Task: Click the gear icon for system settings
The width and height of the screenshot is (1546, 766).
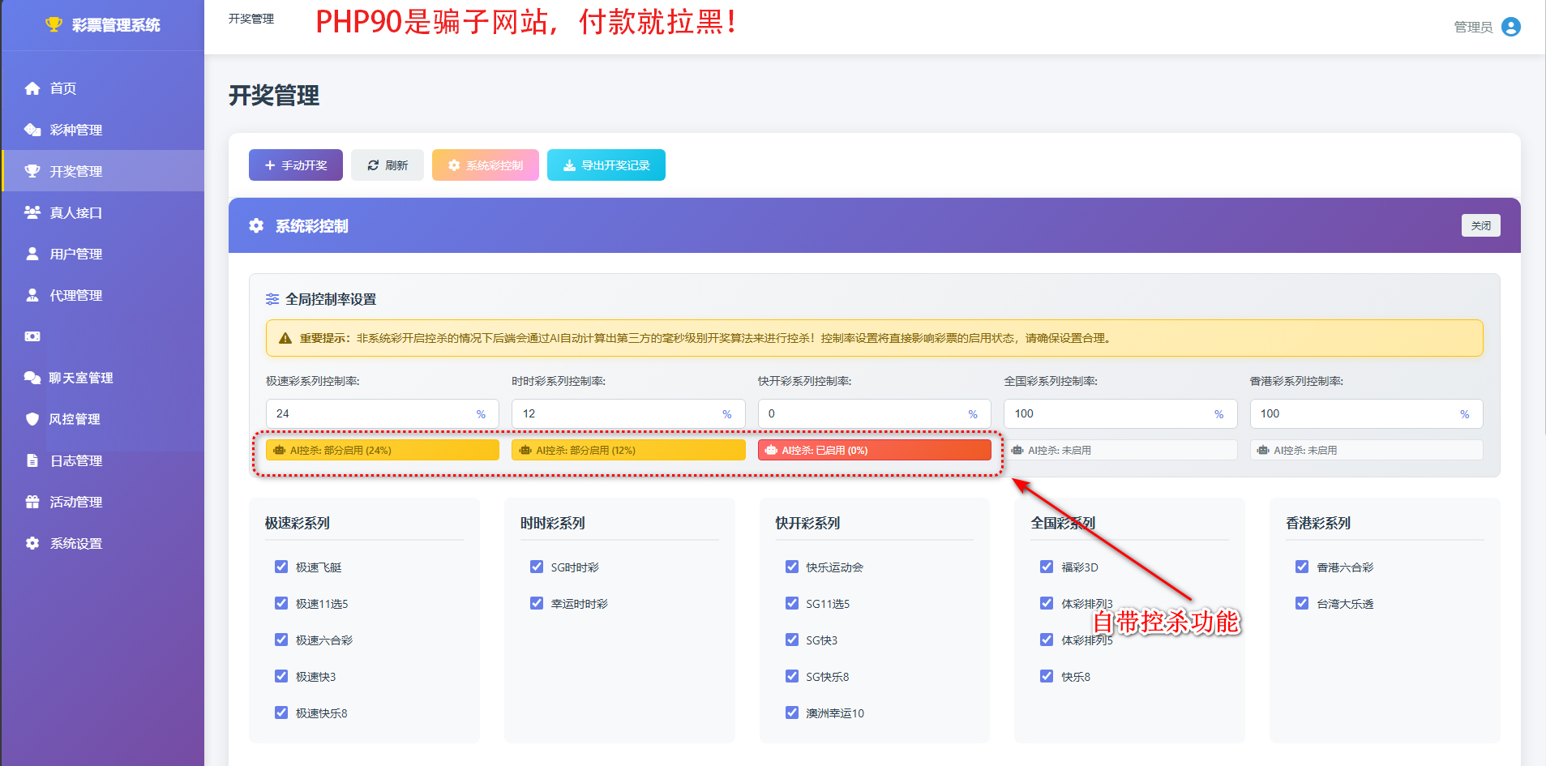Action: click(32, 543)
